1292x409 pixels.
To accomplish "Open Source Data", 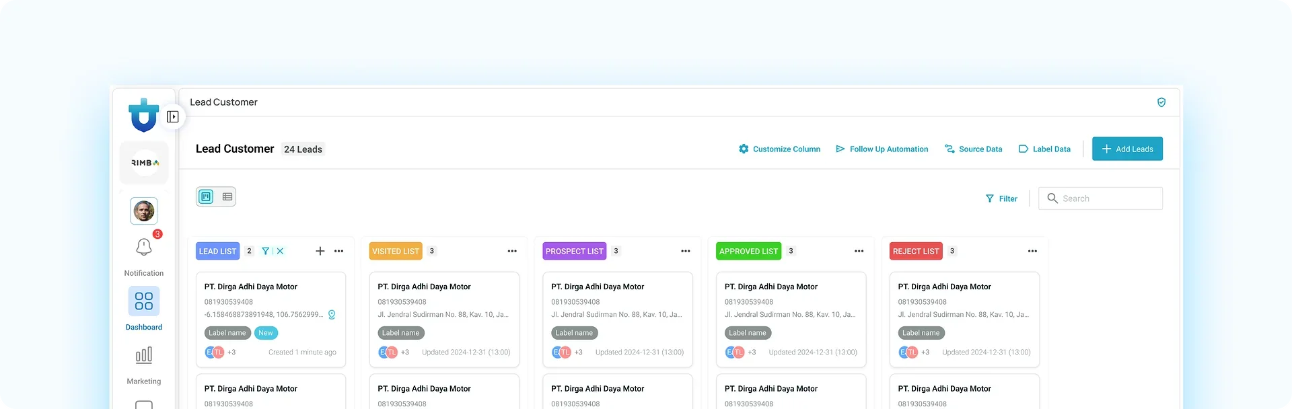I will point(973,149).
